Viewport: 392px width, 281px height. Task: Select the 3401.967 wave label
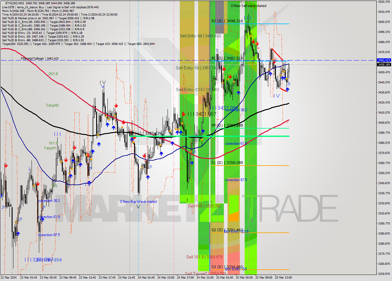[x=202, y=114]
